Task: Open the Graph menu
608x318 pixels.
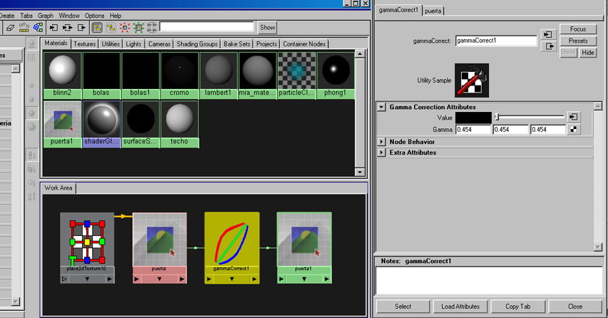Action: [46, 16]
